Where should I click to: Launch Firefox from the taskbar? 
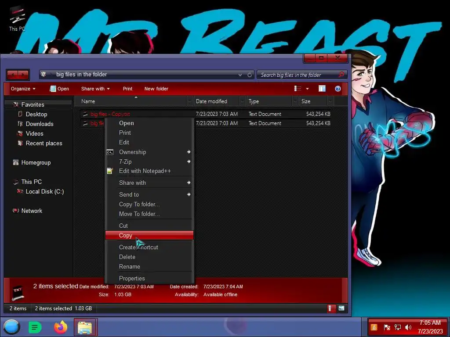[61, 327]
